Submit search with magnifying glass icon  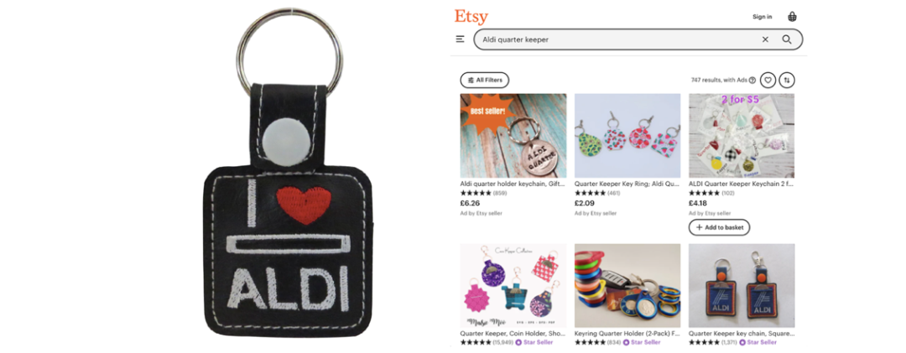tap(786, 39)
